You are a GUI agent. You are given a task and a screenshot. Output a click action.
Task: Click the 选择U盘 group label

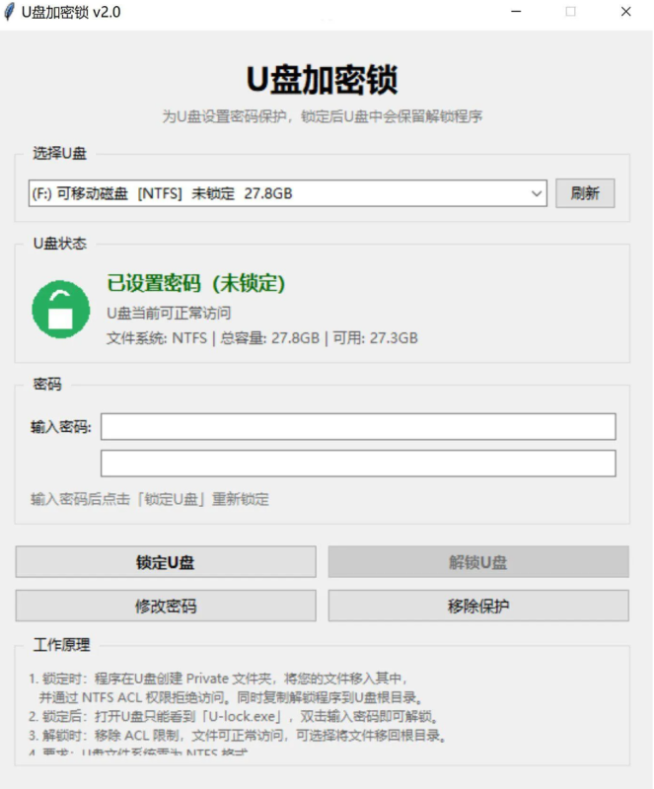point(59,153)
